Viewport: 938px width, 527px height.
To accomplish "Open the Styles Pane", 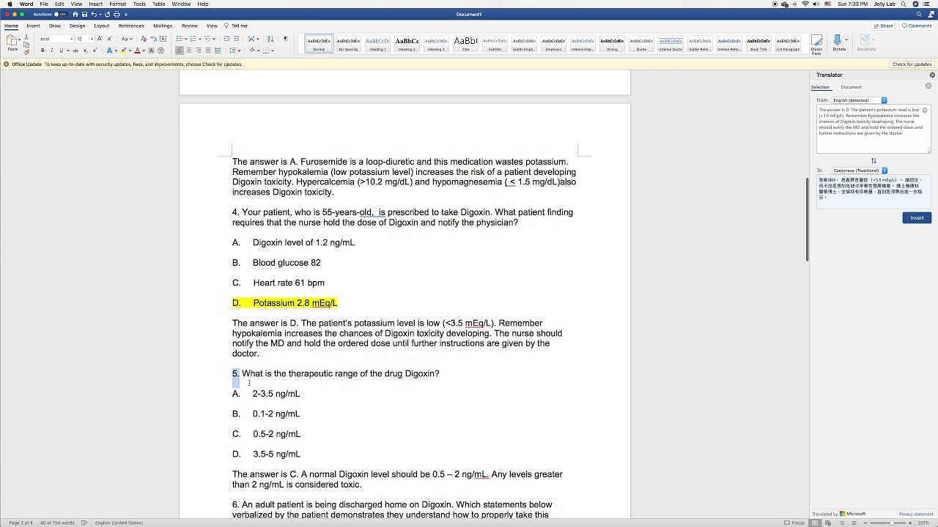I will [x=816, y=44].
